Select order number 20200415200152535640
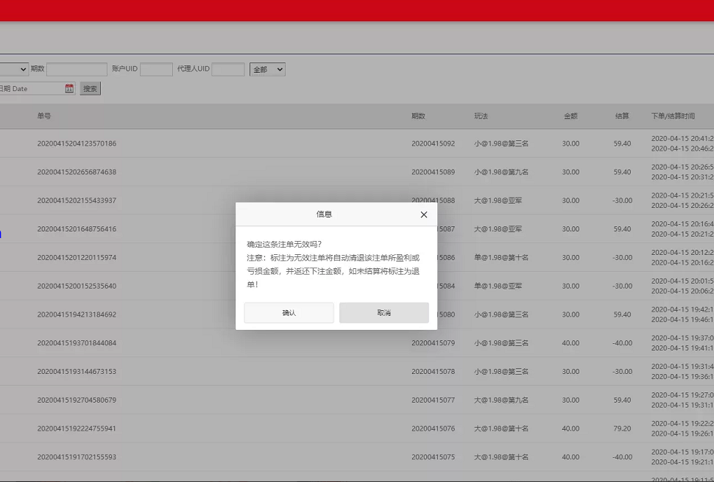This screenshot has width=714, height=482. pos(77,286)
